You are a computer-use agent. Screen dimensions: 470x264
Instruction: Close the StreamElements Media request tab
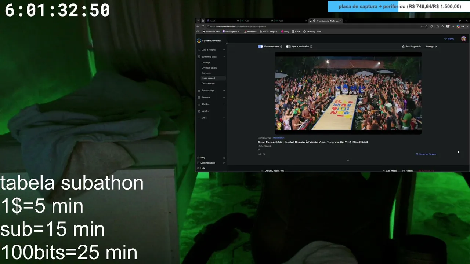tap(341, 21)
